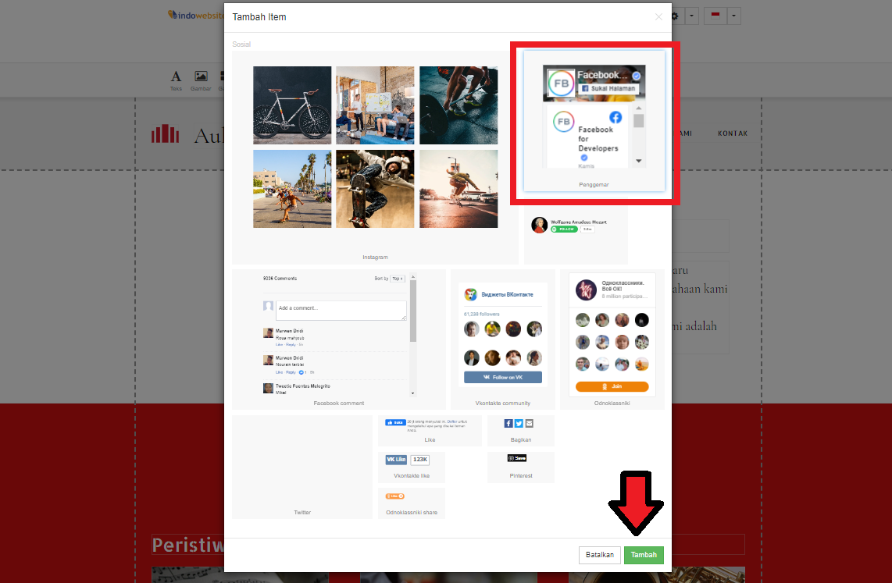Click the Indonesian flag language icon
This screenshot has height=583, width=892.
715,16
